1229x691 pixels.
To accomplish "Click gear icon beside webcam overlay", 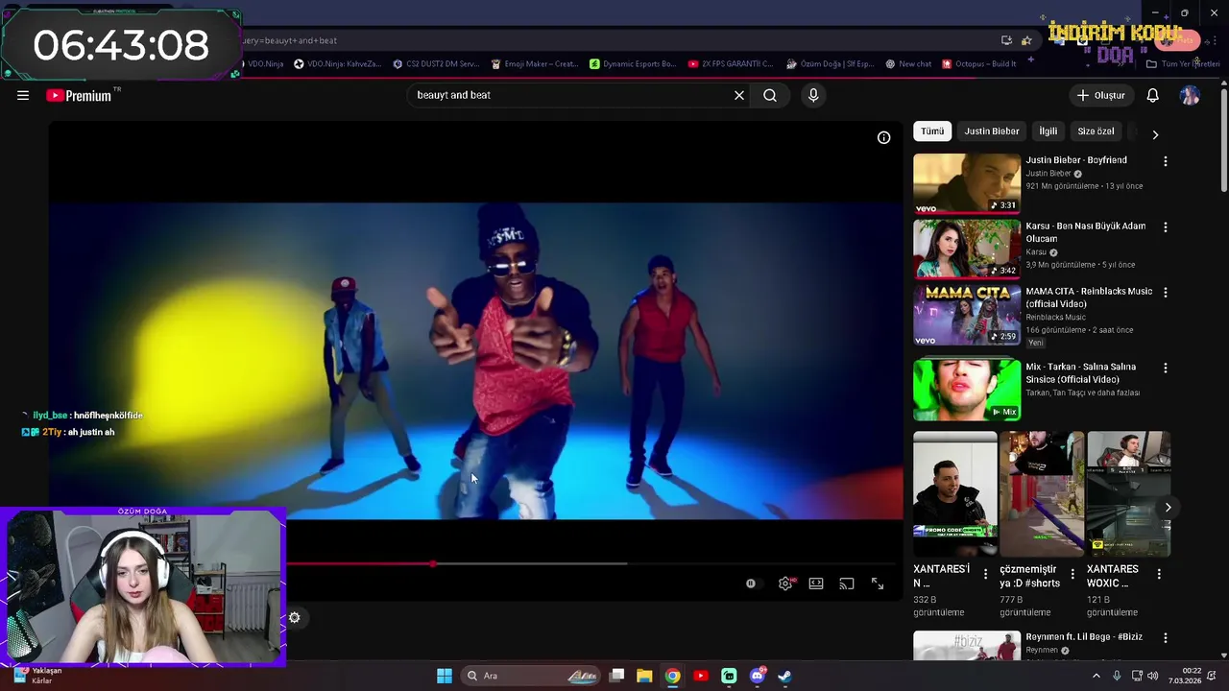I will [295, 618].
